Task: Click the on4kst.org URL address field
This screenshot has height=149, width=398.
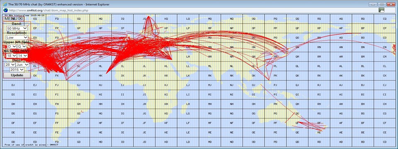Action: coord(193,10)
